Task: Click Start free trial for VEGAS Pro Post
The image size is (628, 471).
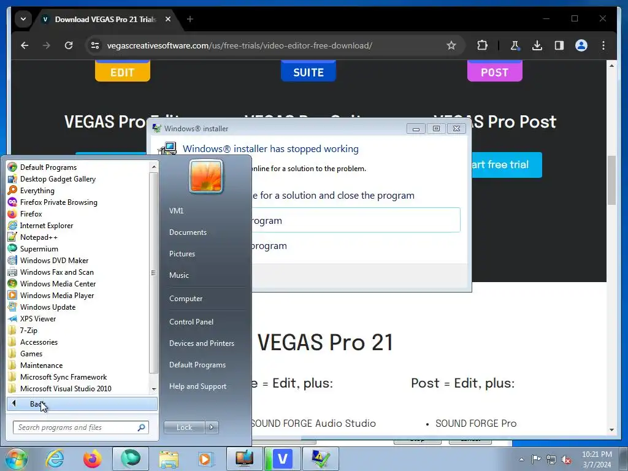Action: tap(507, 164)
